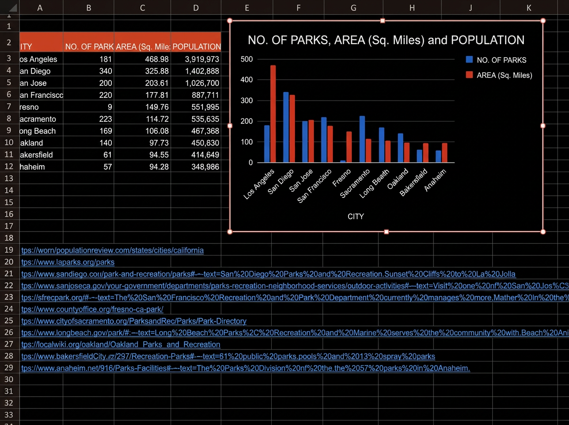Open the longbeach.gov park link

pos(295,333)
